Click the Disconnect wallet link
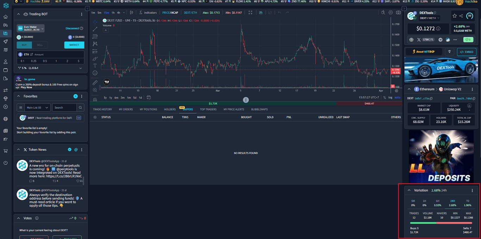Viewport: 481px width, 239px height. coord(74,29)
